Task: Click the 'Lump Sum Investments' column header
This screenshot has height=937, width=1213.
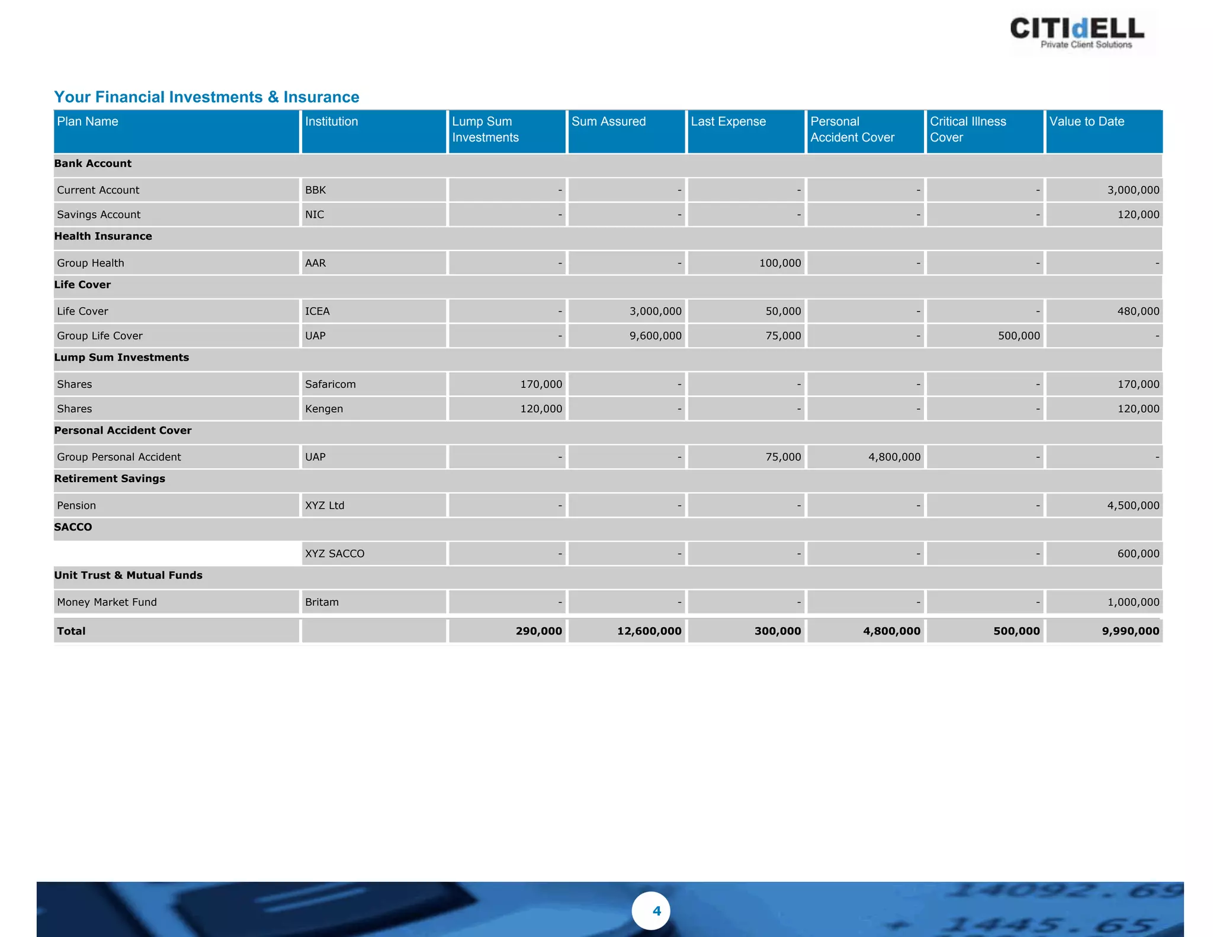Action: click(x=507, y=131)
